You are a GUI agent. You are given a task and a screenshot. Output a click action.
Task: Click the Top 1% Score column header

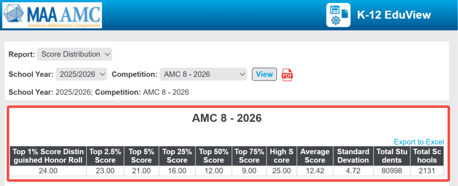48,156
